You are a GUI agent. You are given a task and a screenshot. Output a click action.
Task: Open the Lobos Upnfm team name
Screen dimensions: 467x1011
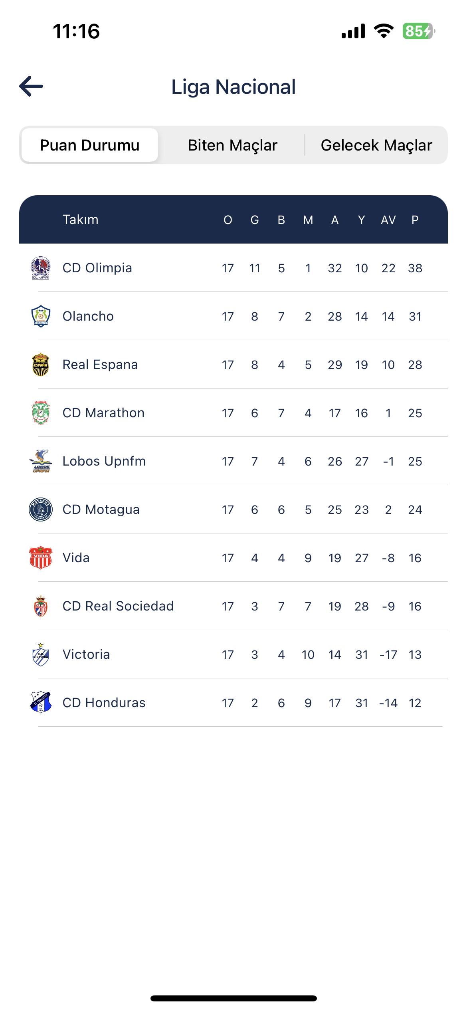click(104, 461)
